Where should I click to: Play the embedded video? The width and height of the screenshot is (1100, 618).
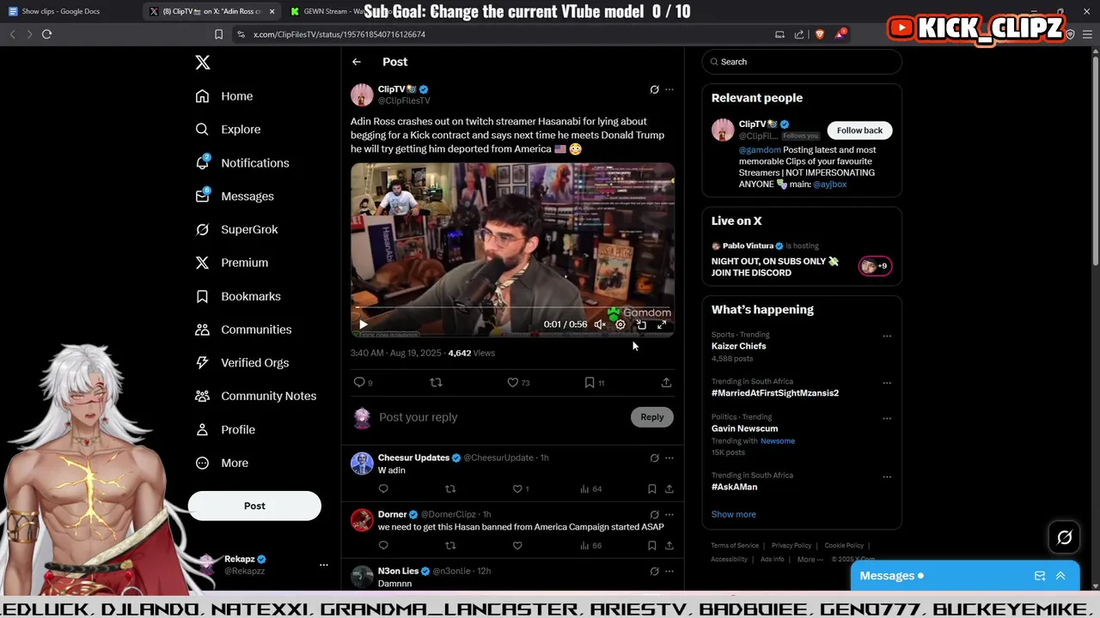tap(364, 324)
